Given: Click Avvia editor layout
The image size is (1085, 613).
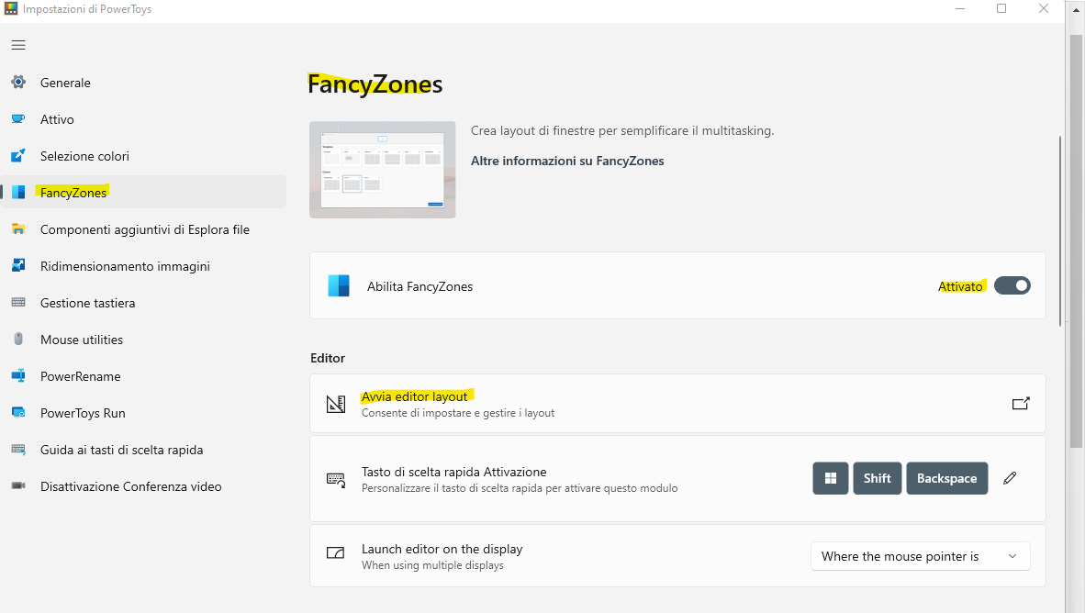Looking at the screenshot, I should (x=415, y=396).
